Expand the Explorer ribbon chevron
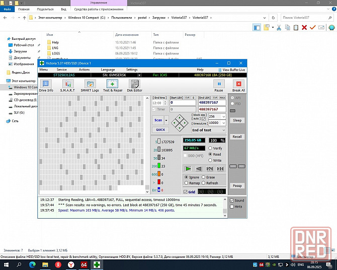The image size is (337, 270). pos(328,9)
